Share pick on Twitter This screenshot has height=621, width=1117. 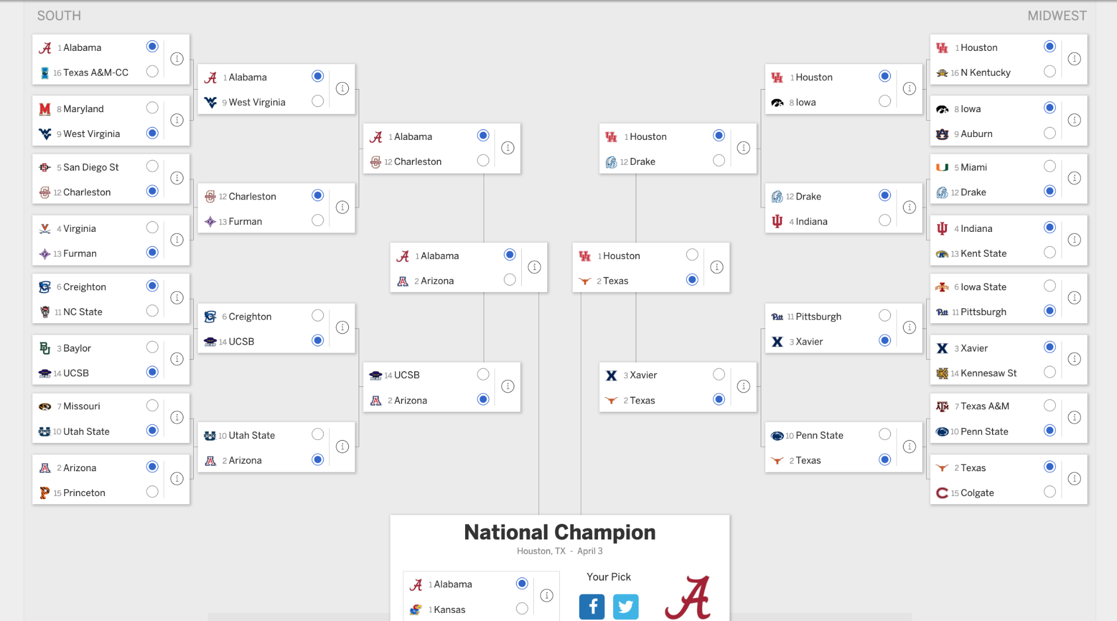625,607
